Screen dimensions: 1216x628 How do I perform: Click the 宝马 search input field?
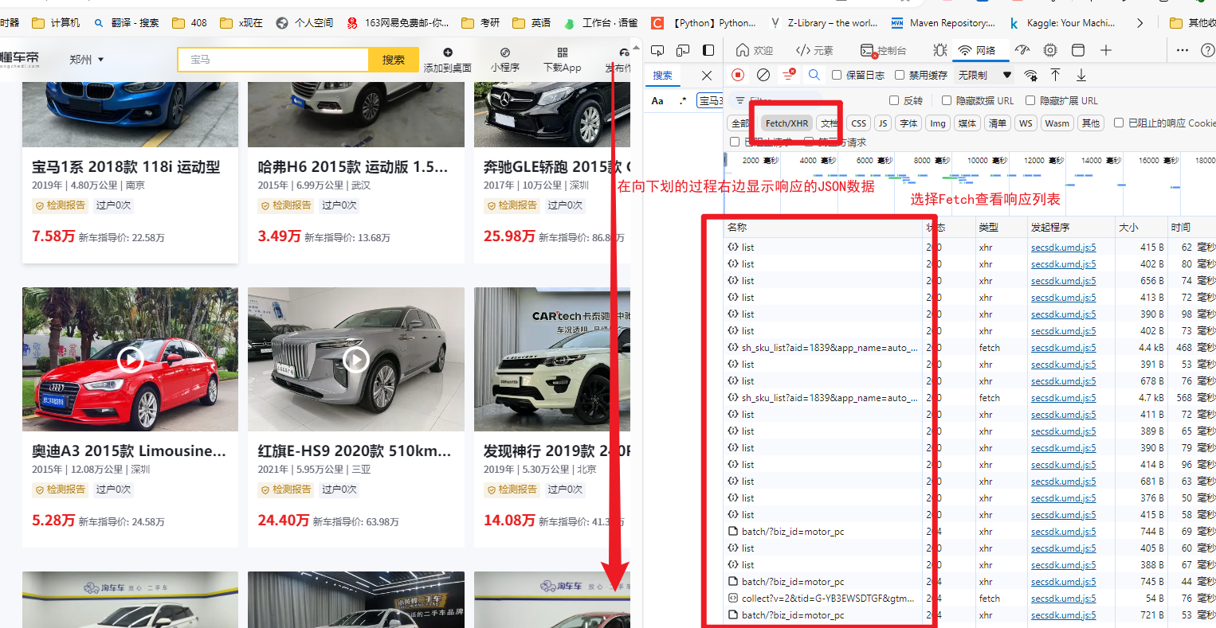coord(273,60)
